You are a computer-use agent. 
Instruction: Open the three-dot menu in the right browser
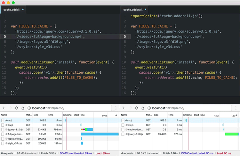[x=236, y=108]
